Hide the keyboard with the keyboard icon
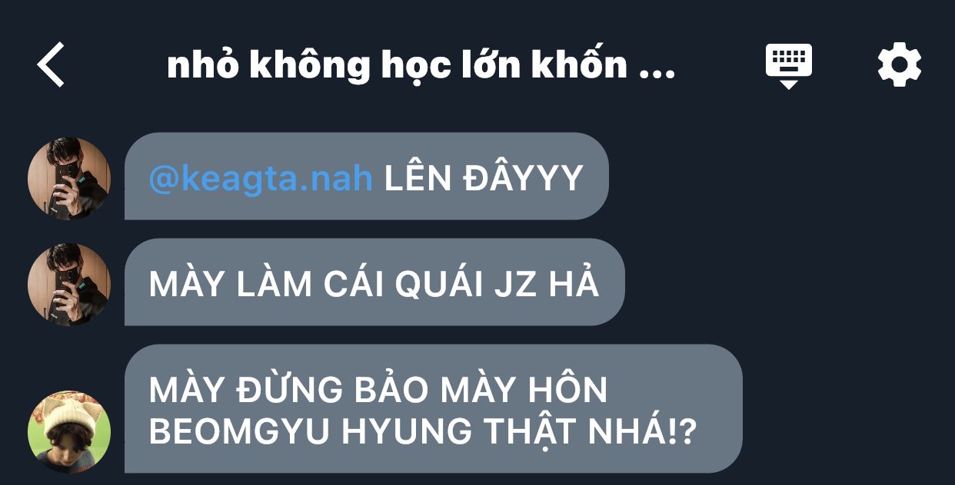955x485 pixels. (789, 65)
